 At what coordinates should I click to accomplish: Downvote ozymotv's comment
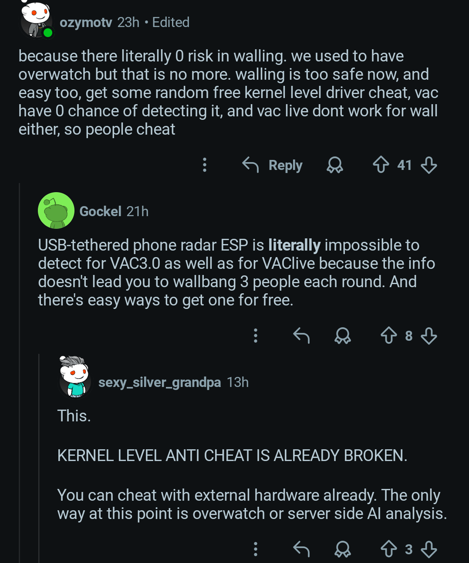429,165
